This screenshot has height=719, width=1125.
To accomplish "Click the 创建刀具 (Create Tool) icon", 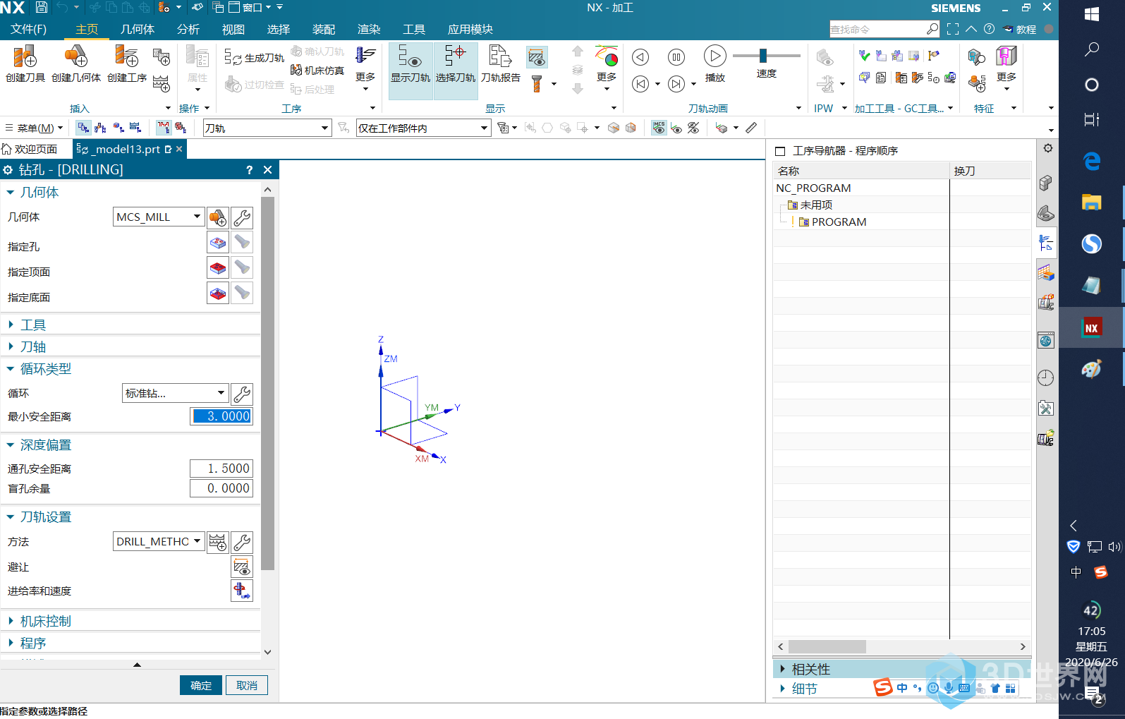I will 25,64.
